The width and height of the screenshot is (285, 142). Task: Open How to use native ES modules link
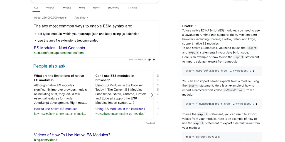point(56,109)
